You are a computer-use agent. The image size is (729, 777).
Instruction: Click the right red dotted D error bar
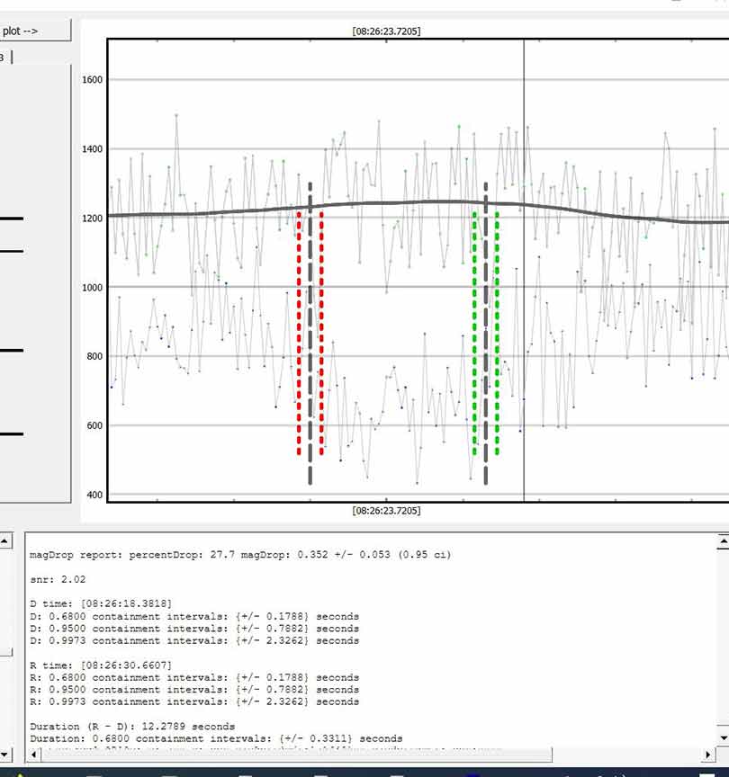tap(321, 333)
